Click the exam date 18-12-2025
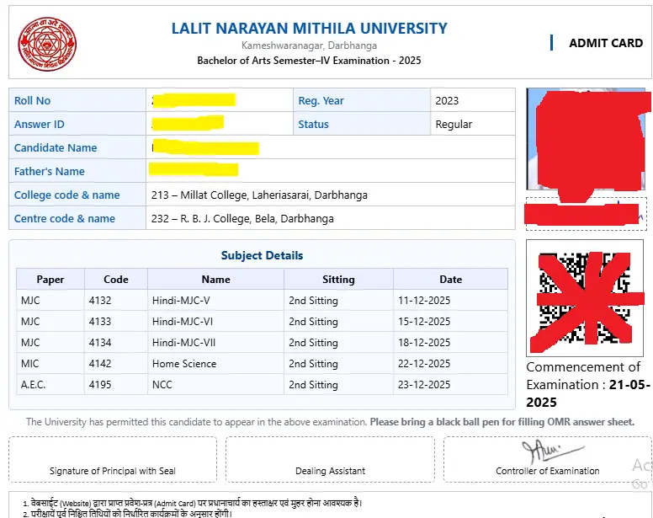 pyautogui.click(x=426, y=343)
